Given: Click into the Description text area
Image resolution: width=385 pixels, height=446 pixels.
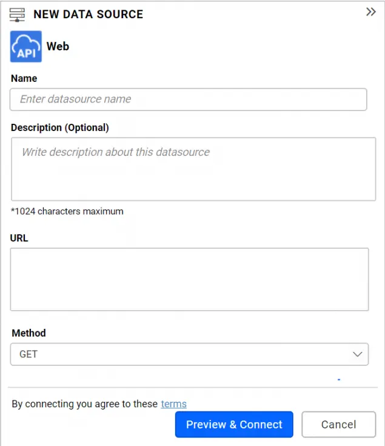Looking at the screenshot, I should (193, 169).
